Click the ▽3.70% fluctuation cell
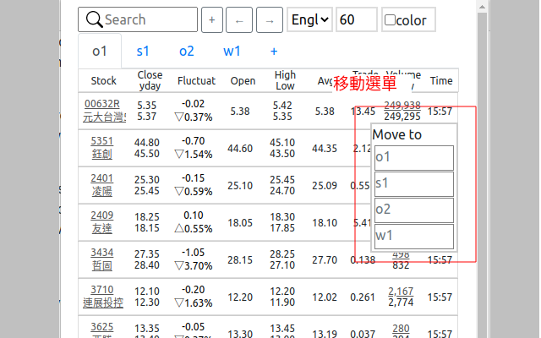 (194, 266)
